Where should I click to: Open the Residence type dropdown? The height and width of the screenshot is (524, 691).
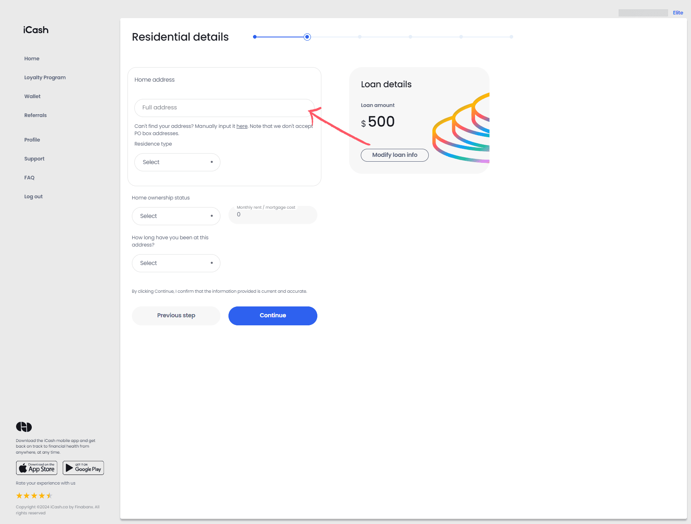pos(177,162)
